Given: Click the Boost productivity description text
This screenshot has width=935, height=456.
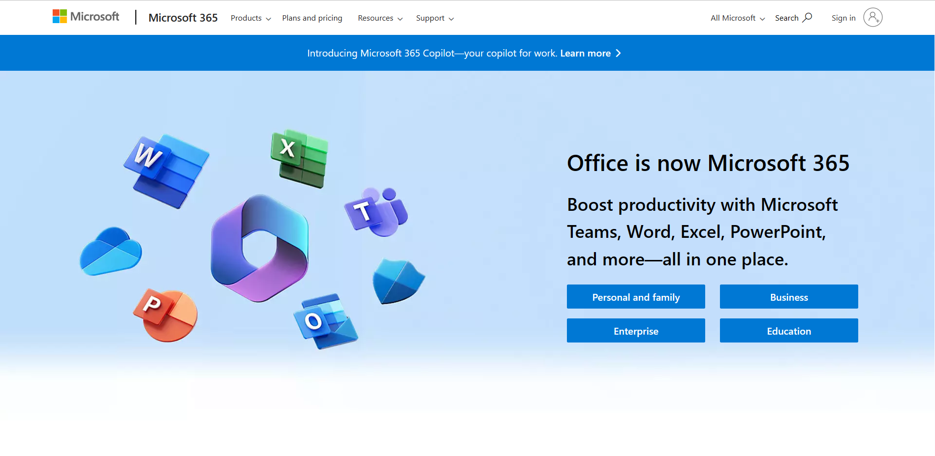Looking at the screenshot, I should pos(702,232).
